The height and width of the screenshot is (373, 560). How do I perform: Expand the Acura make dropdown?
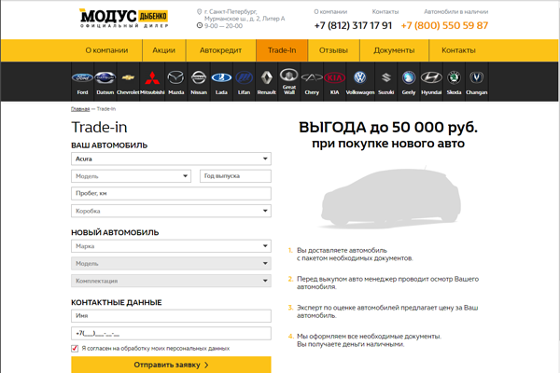pos(171,159)
